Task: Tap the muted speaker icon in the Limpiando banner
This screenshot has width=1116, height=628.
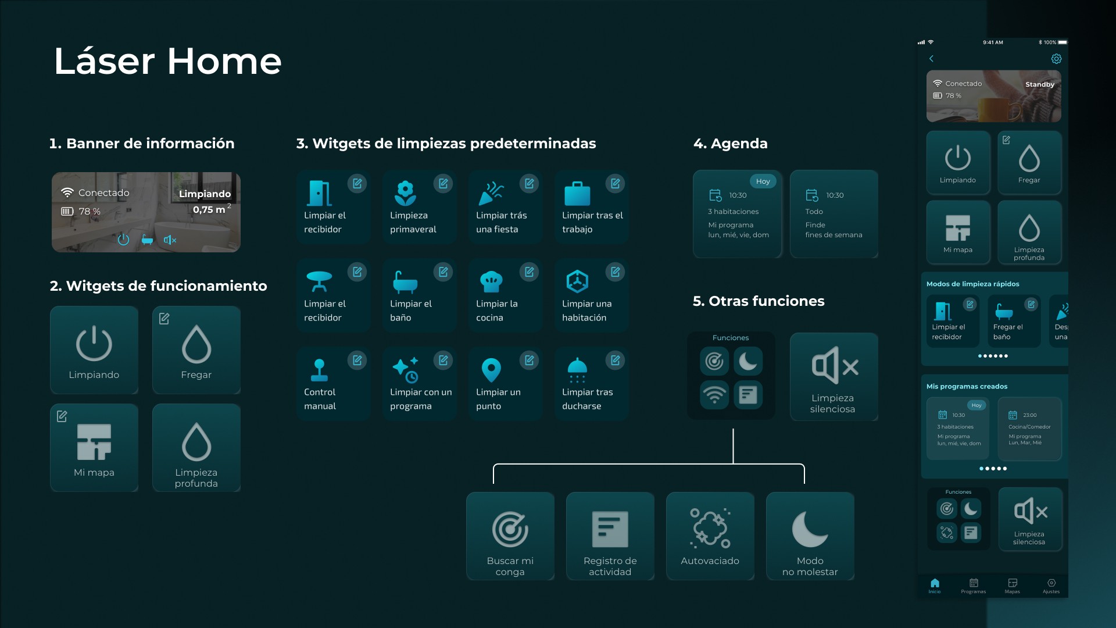Action: (x=170, y=240)
